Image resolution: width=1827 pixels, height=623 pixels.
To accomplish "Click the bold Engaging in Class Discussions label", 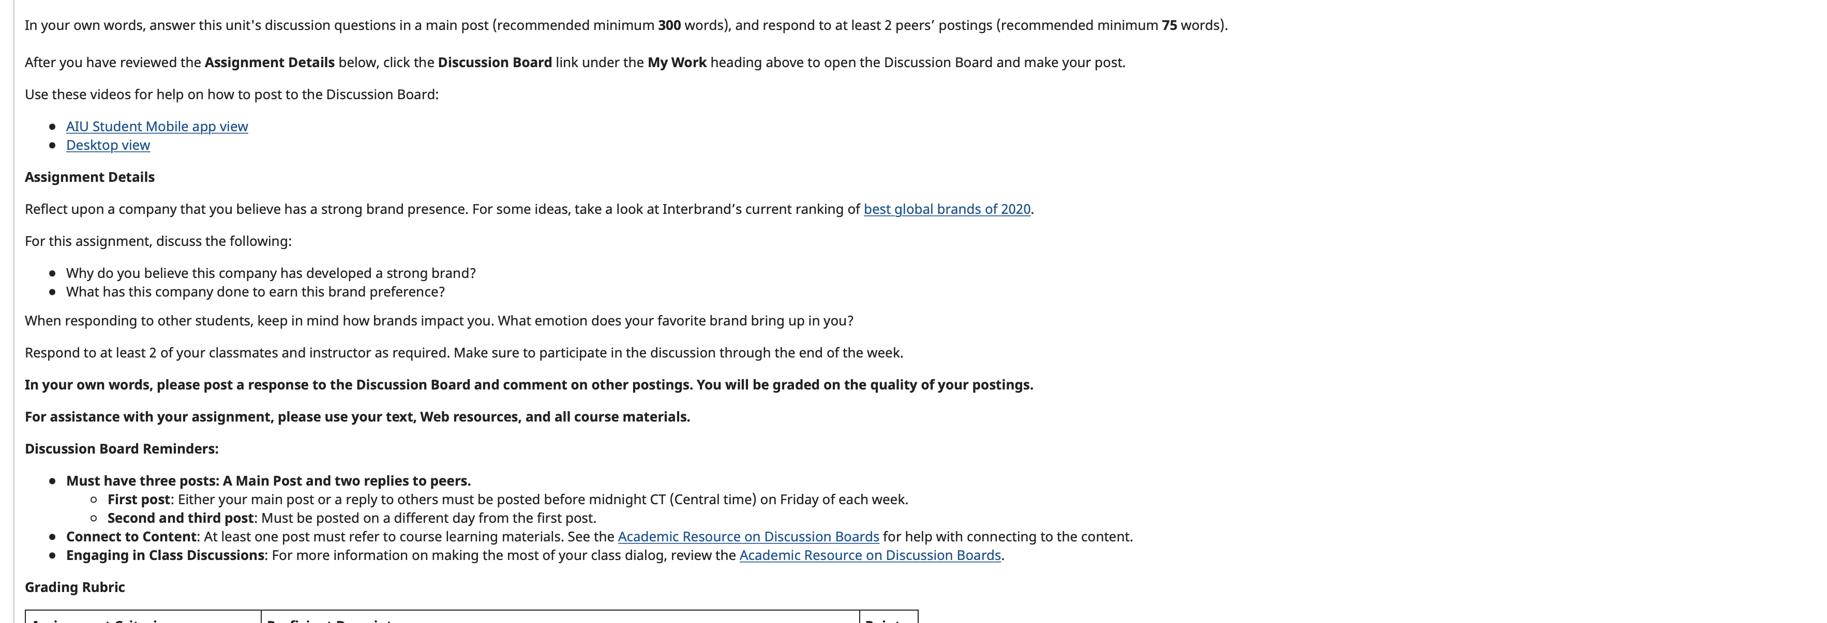I will tap(165, 555).
